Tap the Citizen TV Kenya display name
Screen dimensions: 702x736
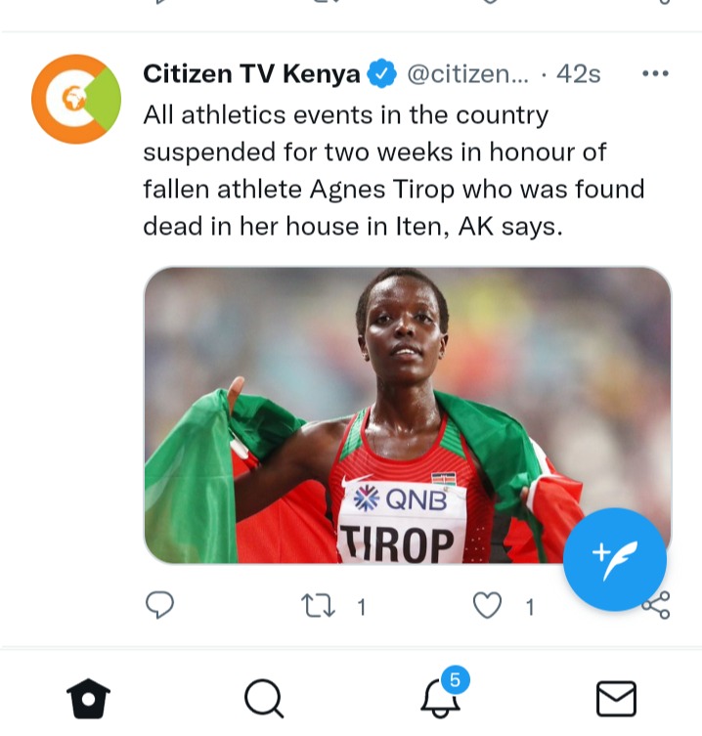pos(251,74)
